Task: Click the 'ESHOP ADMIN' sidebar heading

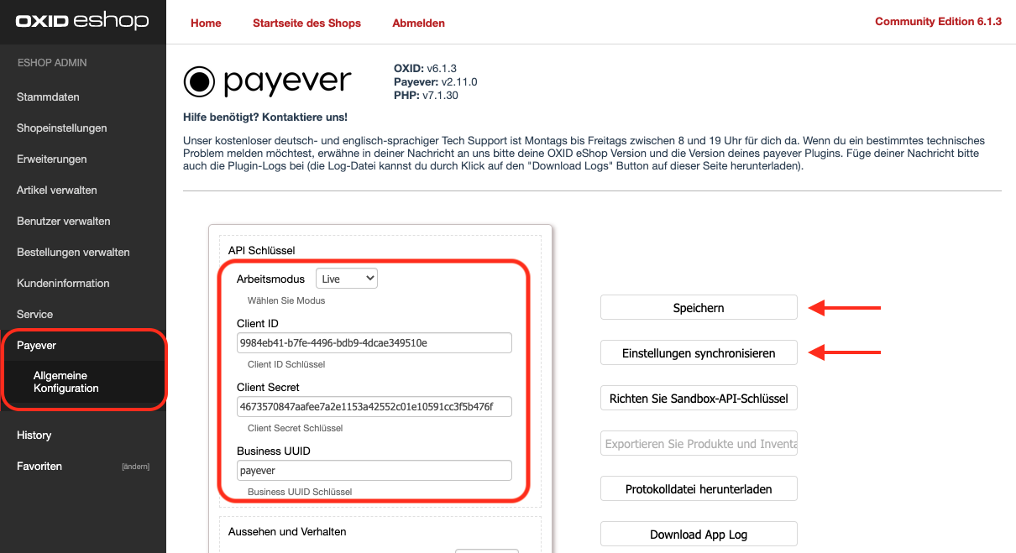Action: pyautogui.click(x=52, y=63)
